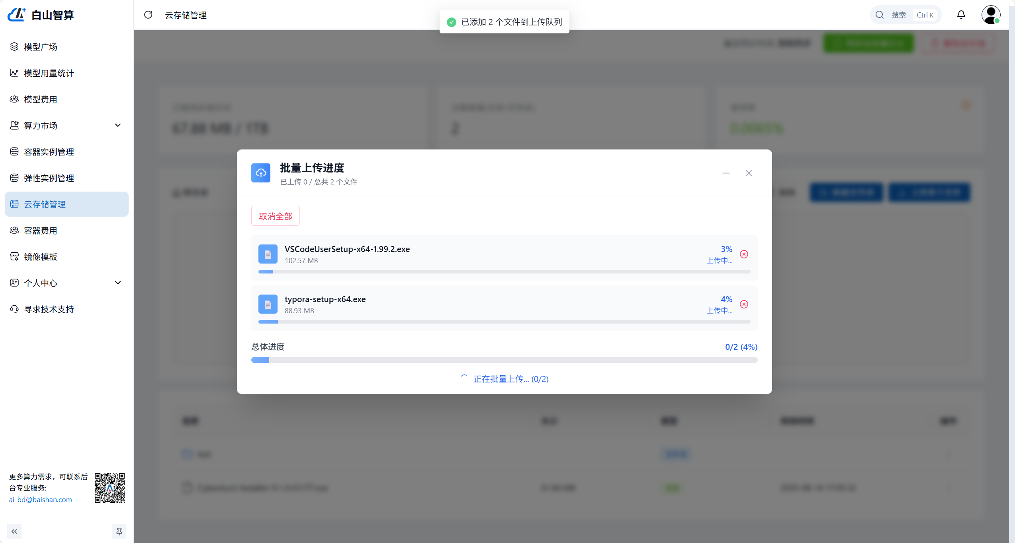The width and height of the screenshot is (1015, 543).
Task: Collapse the sidebar with the double-chevron toggle
Action: point(14,531)
